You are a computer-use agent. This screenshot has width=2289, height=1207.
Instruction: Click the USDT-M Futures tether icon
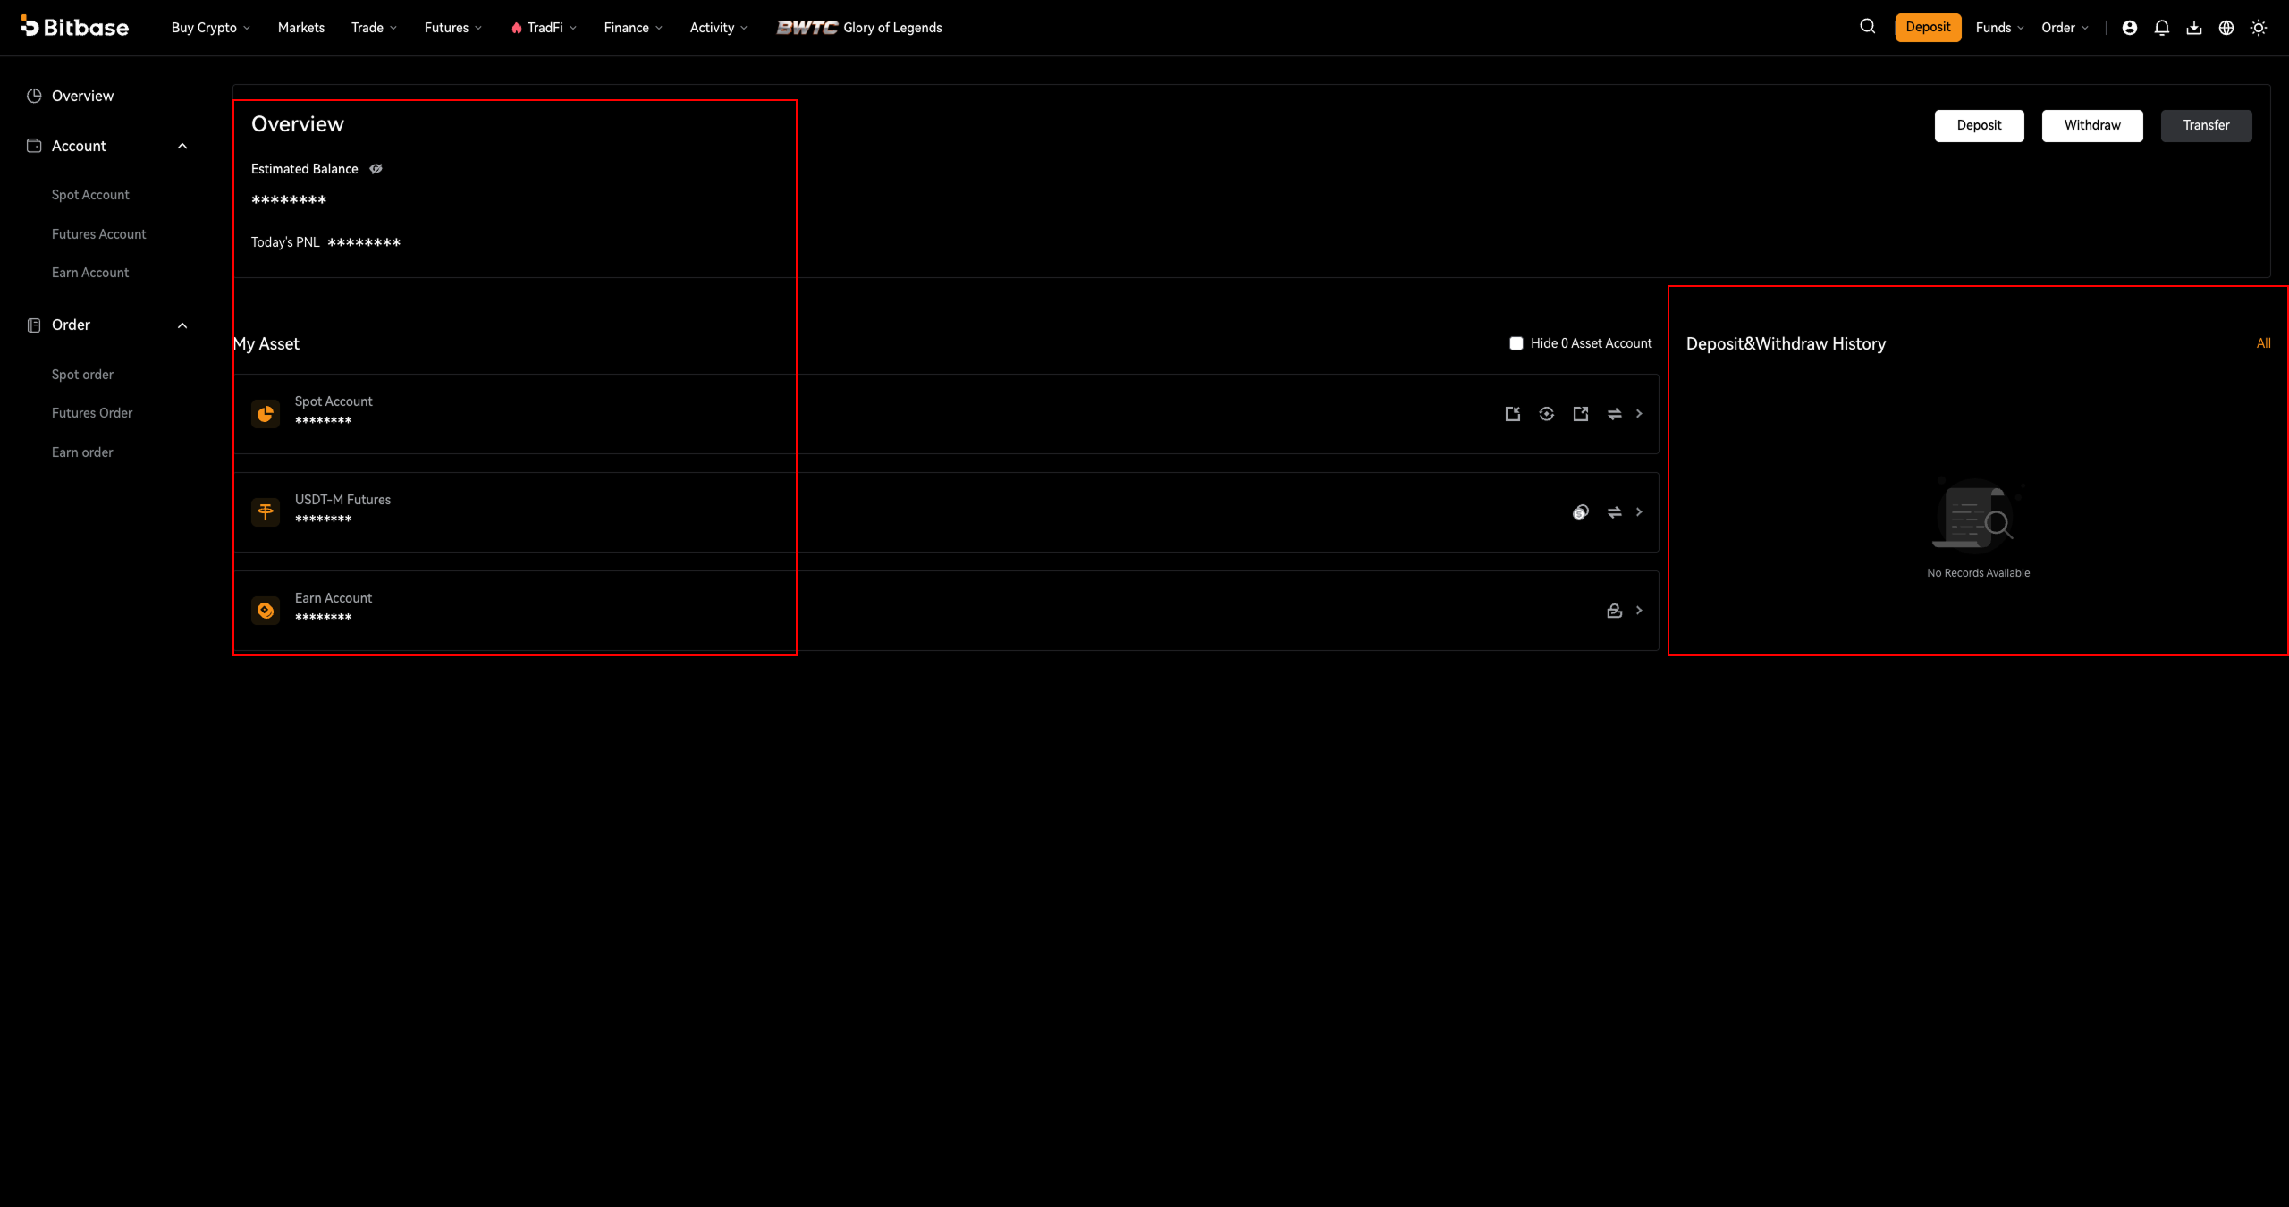(266, 512)
